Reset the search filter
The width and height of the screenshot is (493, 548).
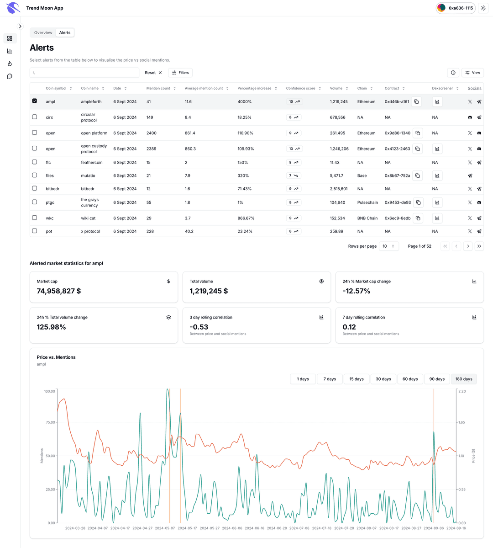pos(153,73)
